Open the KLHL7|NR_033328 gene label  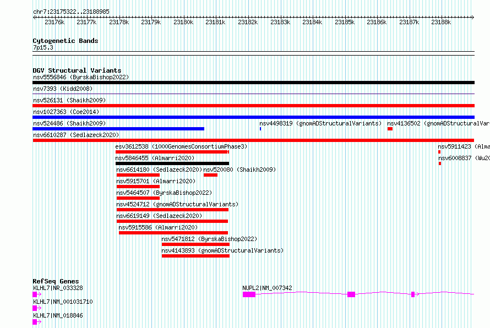click(58, 288)
